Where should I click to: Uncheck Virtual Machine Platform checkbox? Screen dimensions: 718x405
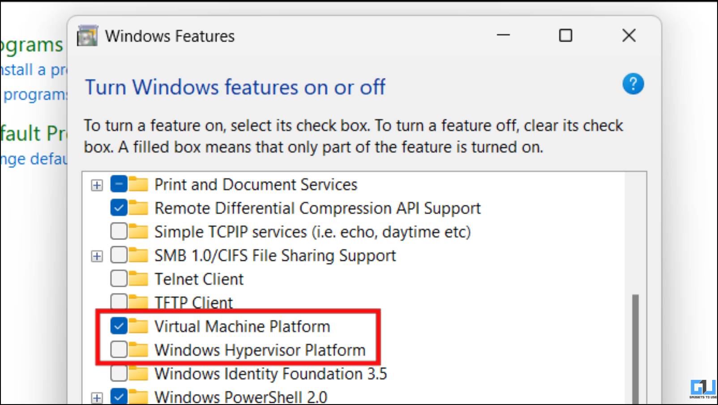click(119, 326)
